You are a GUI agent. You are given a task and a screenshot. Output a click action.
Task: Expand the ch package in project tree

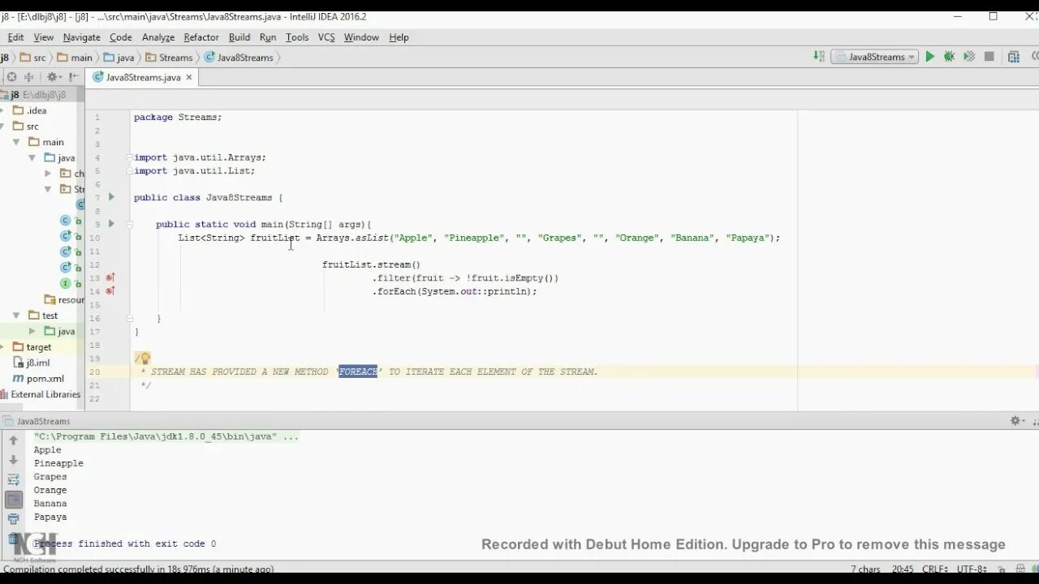tap(48, 174)
